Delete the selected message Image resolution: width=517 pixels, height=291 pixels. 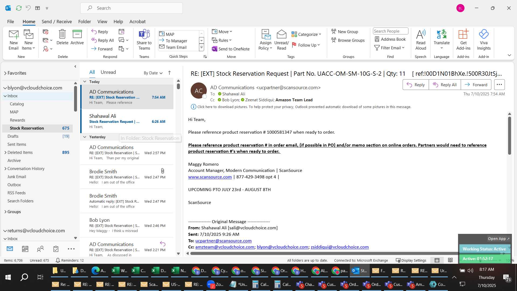click(62, 38)
